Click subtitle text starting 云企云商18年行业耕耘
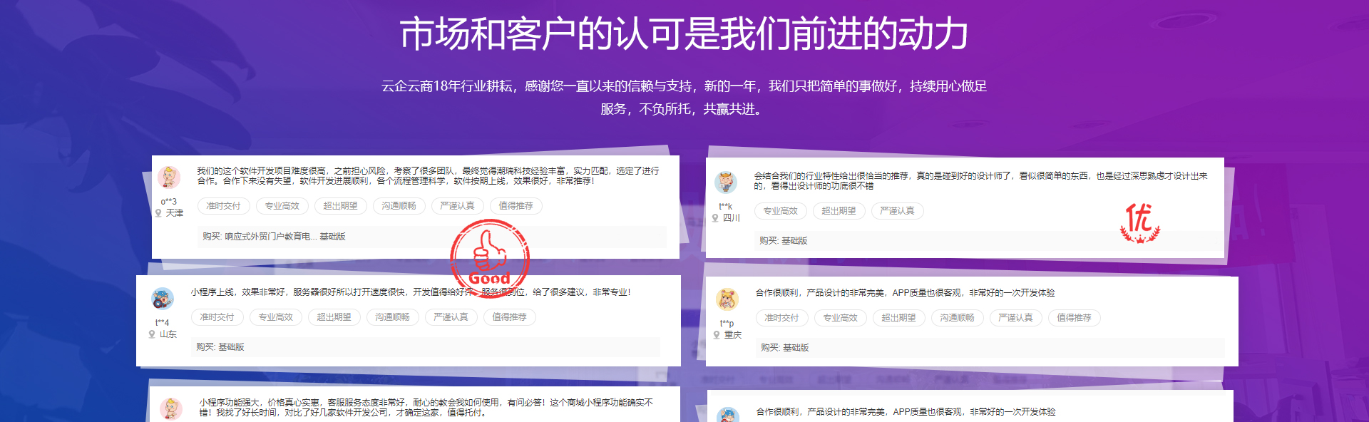 (684, 98)
